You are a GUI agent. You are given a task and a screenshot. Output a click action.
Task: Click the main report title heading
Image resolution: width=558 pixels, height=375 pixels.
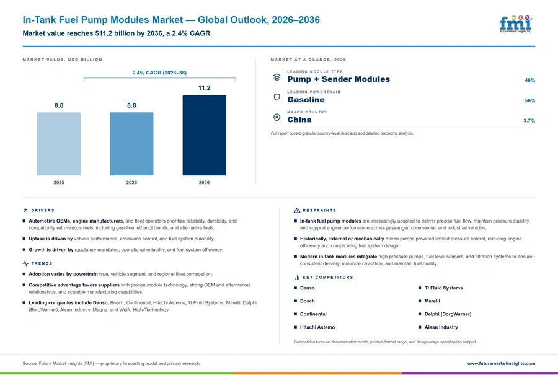pyautogui.click(x=171, y=20)
